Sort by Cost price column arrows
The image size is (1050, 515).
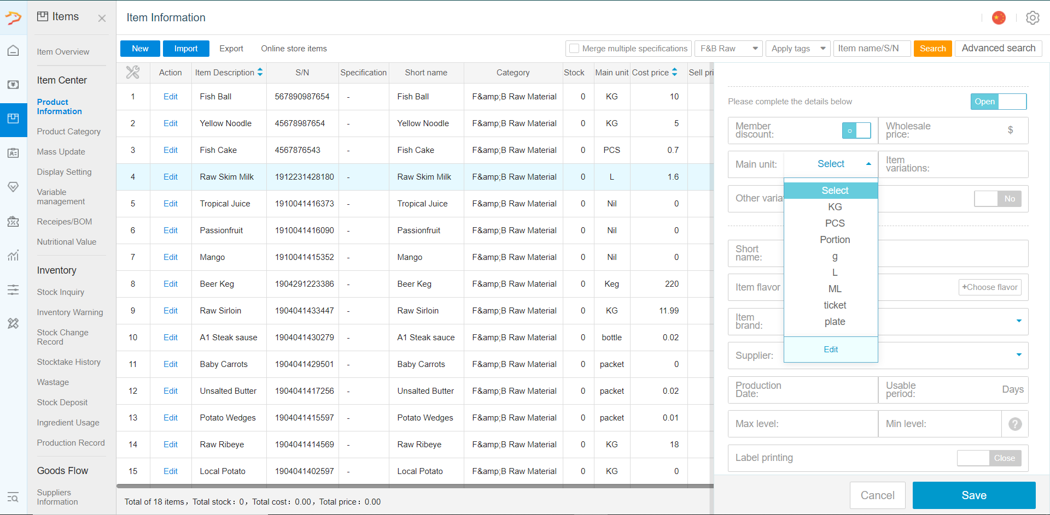click(x=674, y=72)
